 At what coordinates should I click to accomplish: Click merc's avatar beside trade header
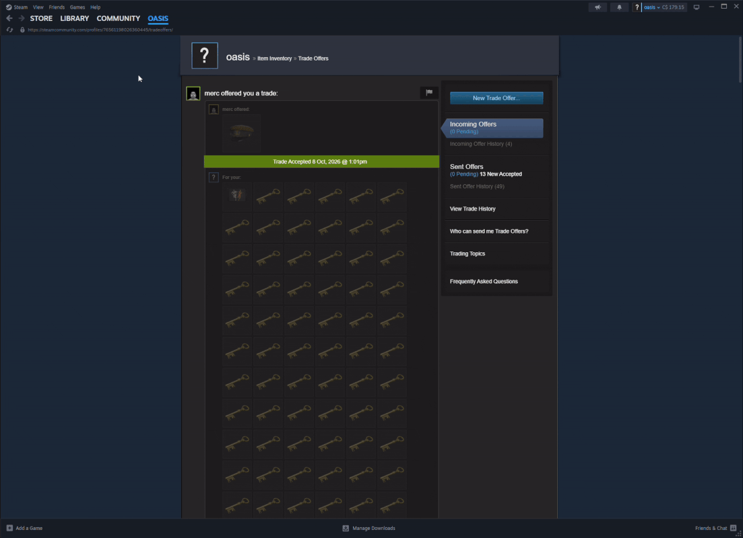click(x=193, y=93)
